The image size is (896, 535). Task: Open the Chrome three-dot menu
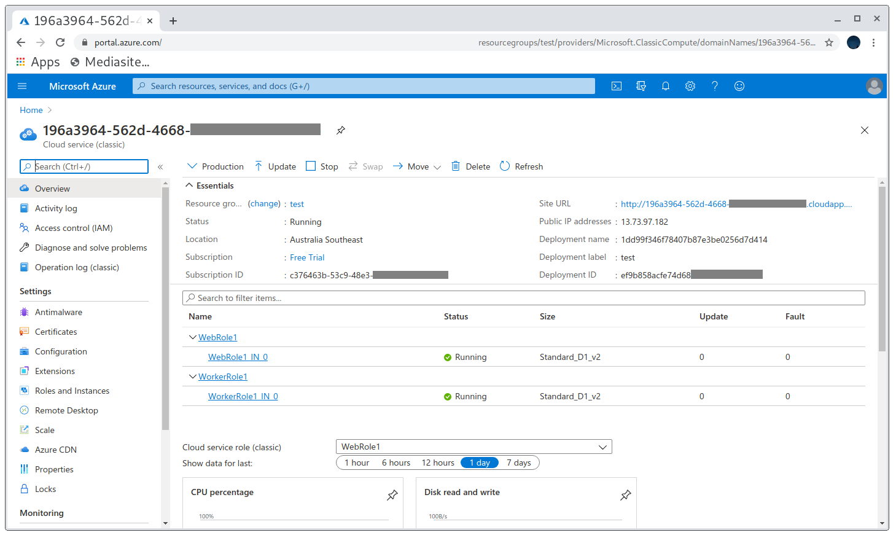[873, 42]
